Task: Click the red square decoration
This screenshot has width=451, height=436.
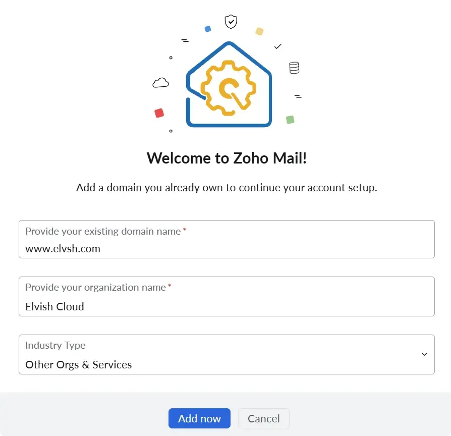Action: pyautogui.click(x=159, y=113)
